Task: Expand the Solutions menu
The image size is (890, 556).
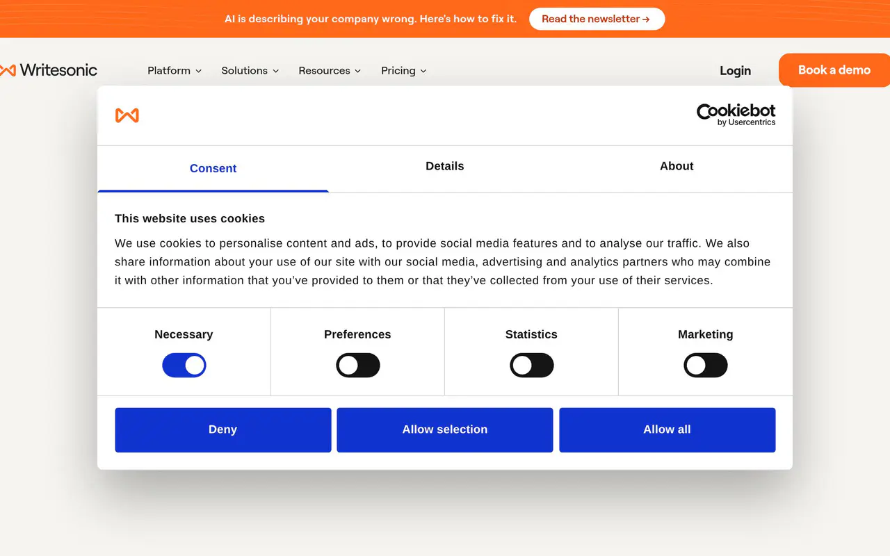Action: pyautogui.click(x=250, y=71)
